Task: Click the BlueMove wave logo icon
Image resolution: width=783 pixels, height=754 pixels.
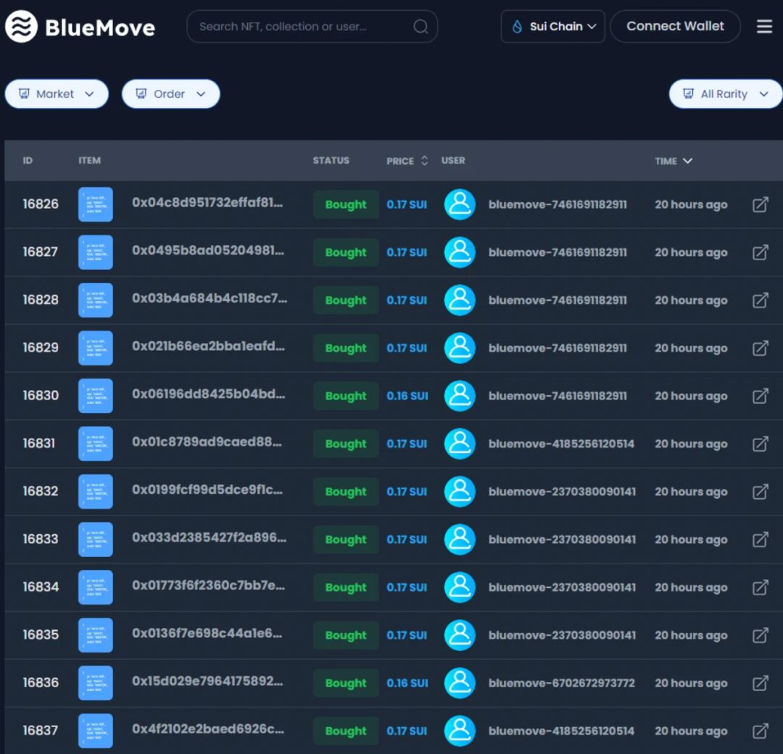Action: tap(21, 27)
